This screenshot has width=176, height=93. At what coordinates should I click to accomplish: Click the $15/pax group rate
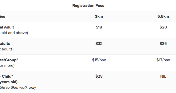click(x=99, y=60)
